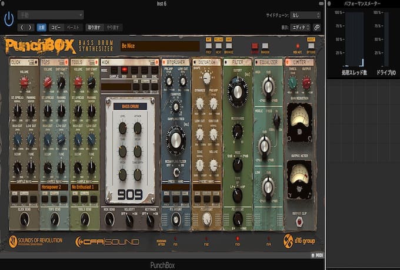Click the ペースト paste button
This screenshot has width=400, height=270.
(x=73, y=28)
